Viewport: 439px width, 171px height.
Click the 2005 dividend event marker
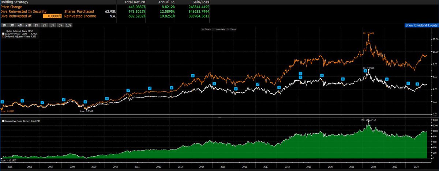point(2,102)
